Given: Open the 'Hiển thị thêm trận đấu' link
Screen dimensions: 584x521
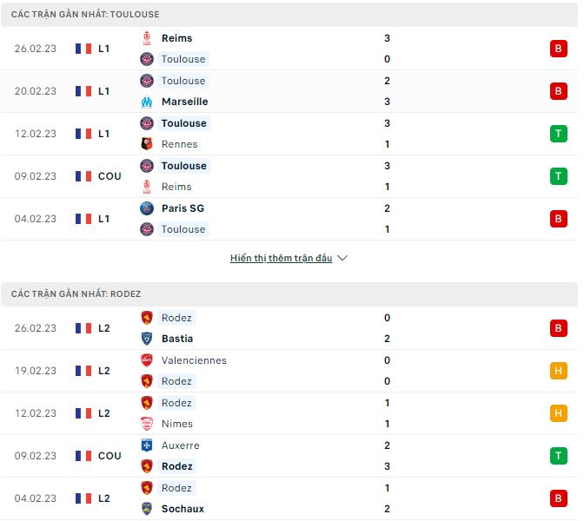Looking at the screenshot, I should 281,258.
